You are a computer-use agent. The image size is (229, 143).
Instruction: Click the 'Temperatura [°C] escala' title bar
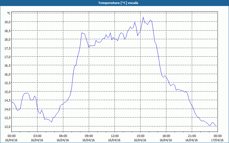pos(114,3)
